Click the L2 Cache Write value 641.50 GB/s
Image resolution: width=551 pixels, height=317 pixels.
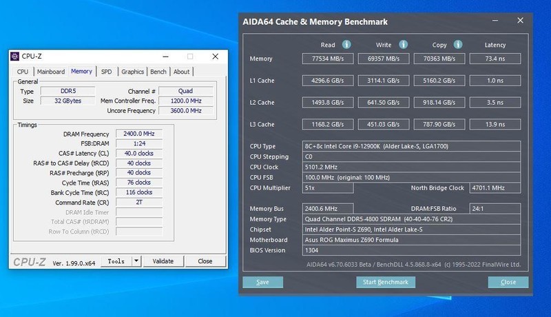click(x=384, y=103)
